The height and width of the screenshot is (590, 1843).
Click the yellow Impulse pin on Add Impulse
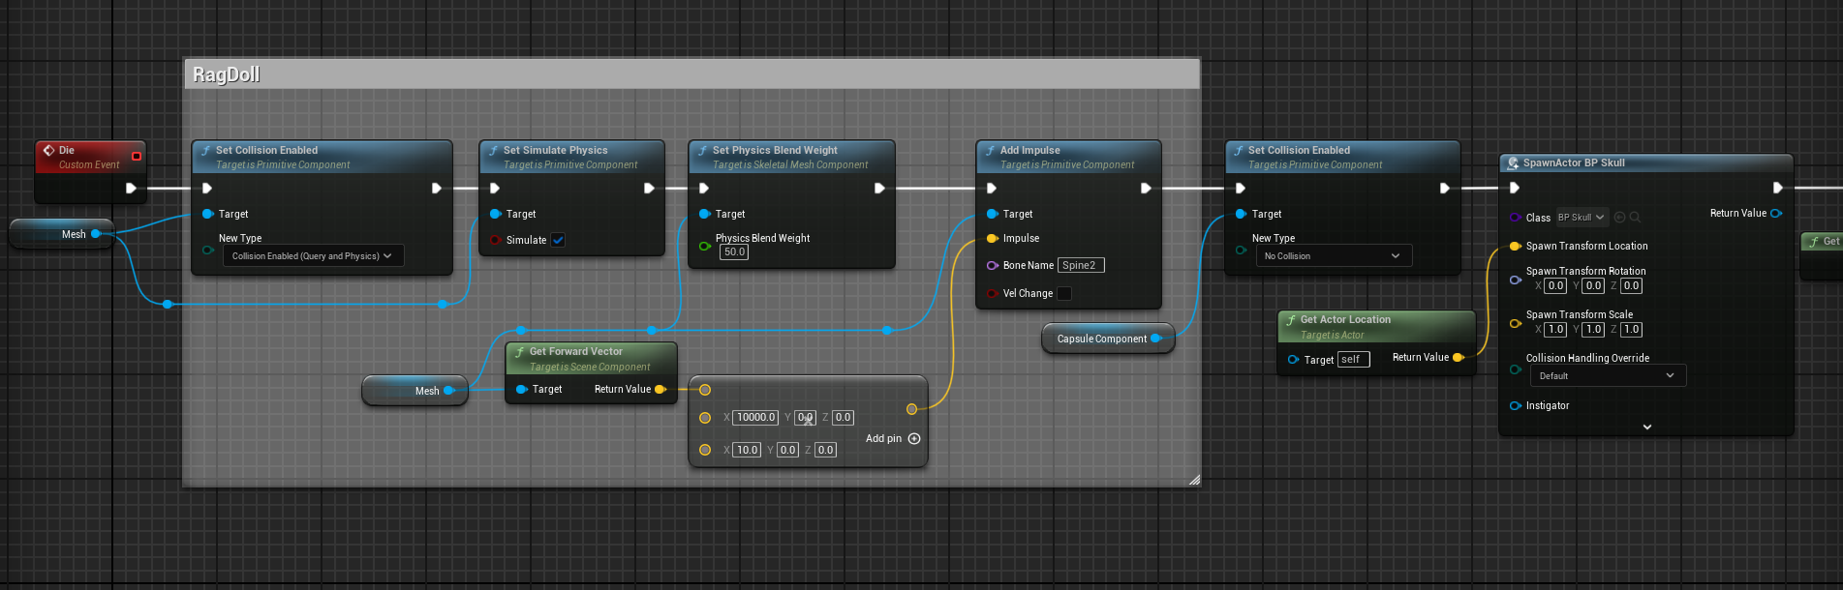(x=992, y=239)
